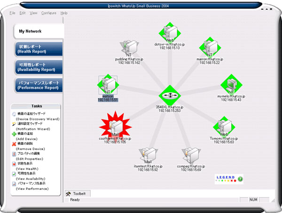Image resolution: width=282 pixels, height=213 pixels.
Task: Select the compaq server icon
Action: pyautogui.click(x=191, y=156)
